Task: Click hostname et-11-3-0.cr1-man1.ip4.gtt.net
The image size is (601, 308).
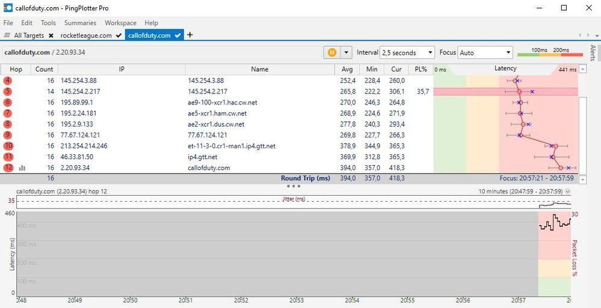Action: coord(232,146)
